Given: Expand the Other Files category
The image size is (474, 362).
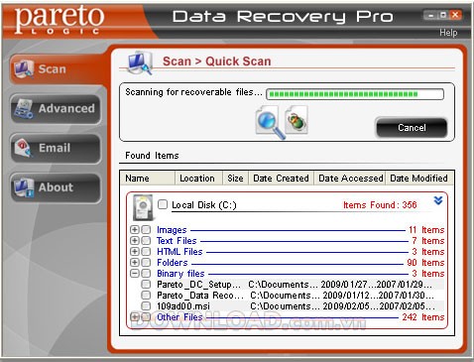Looking at the screenshot, I should click(134, 316).
